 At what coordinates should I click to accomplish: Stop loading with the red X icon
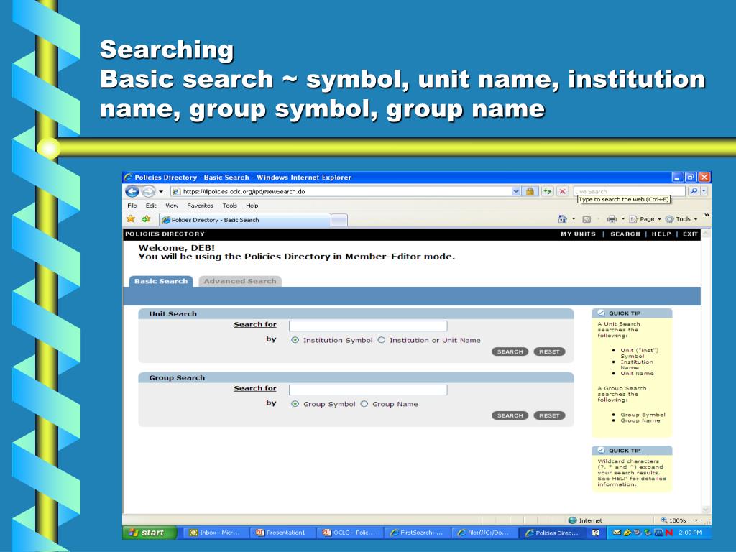click(x=562, y=191)
